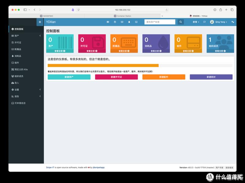Expand 资产 sidebar chevron
245x183 pixels.
(x=40, y=36)
